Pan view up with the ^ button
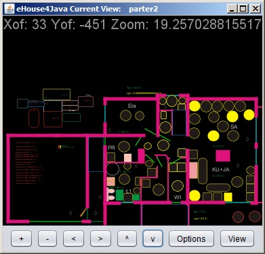 click(127, 238)
